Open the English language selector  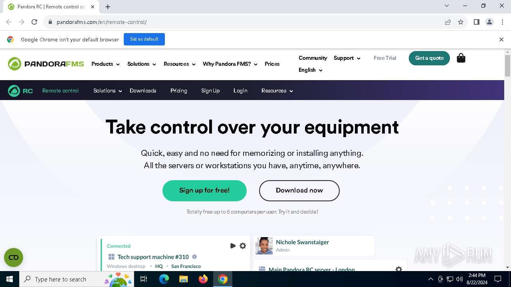pyautogui.click(x=310, y=70)
